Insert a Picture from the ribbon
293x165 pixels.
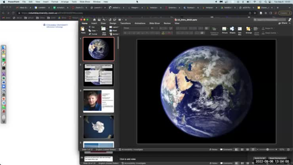225,29
